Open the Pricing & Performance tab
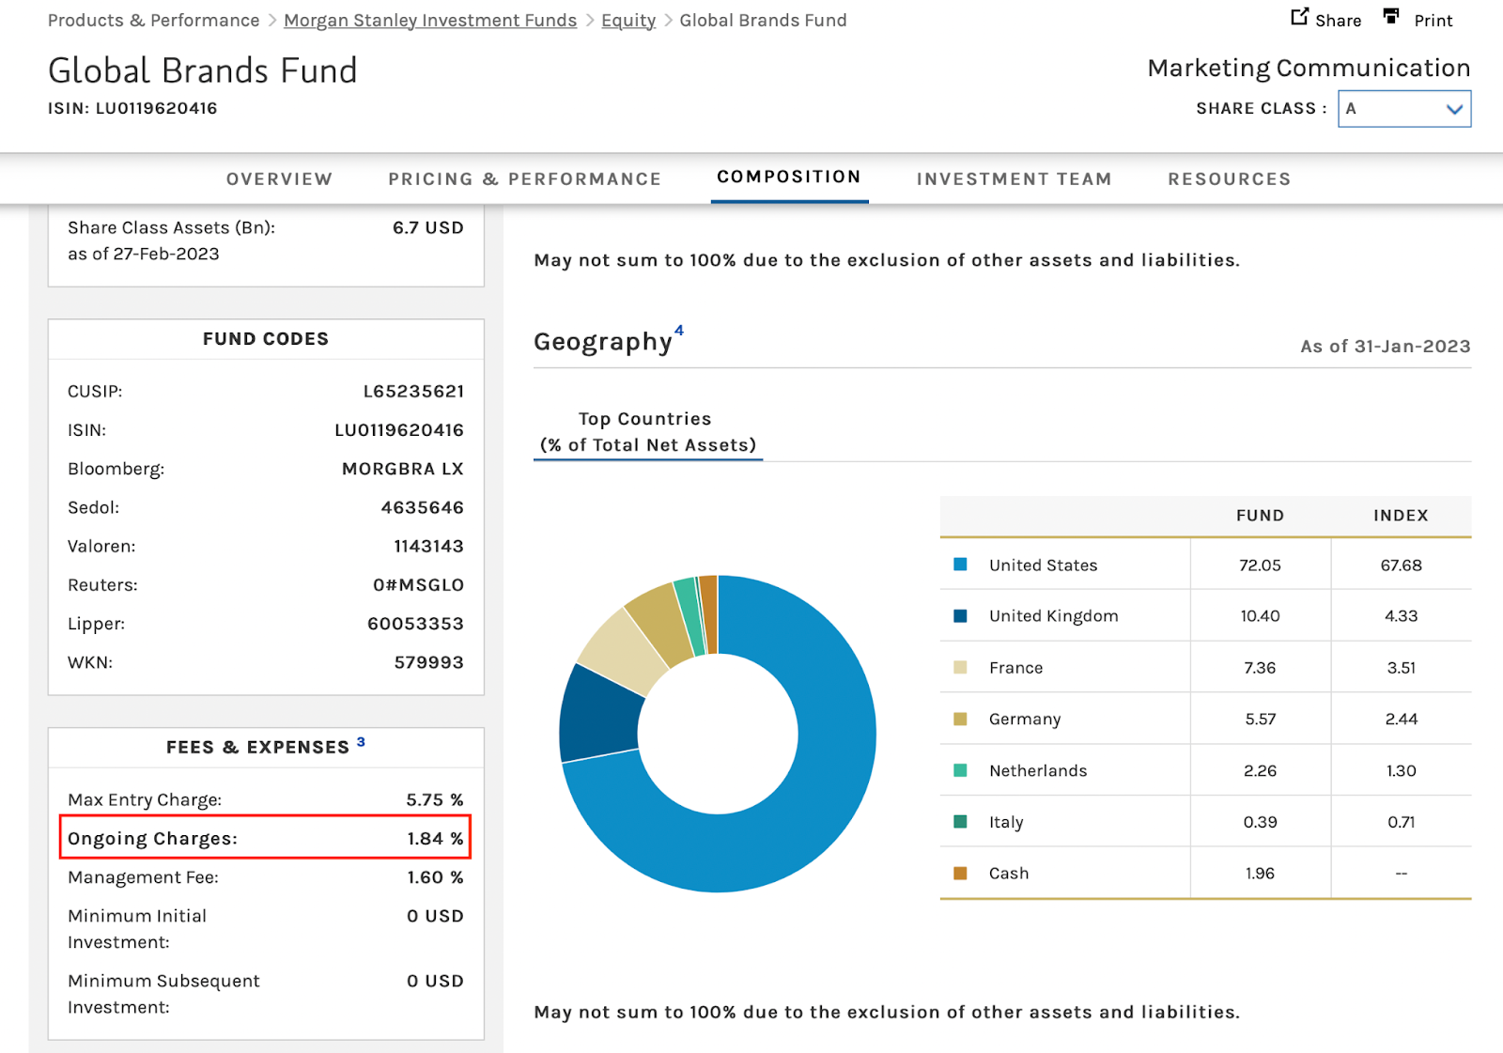The height and width of the screenshot is (1053, 1503). tap(524, 179)
